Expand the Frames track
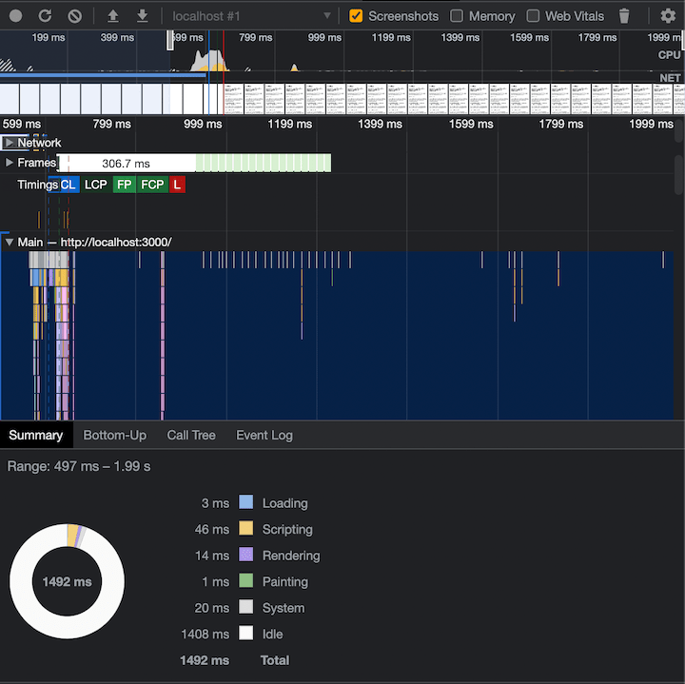Viewport: 685px width, 684px height. [x=10, y=163]
